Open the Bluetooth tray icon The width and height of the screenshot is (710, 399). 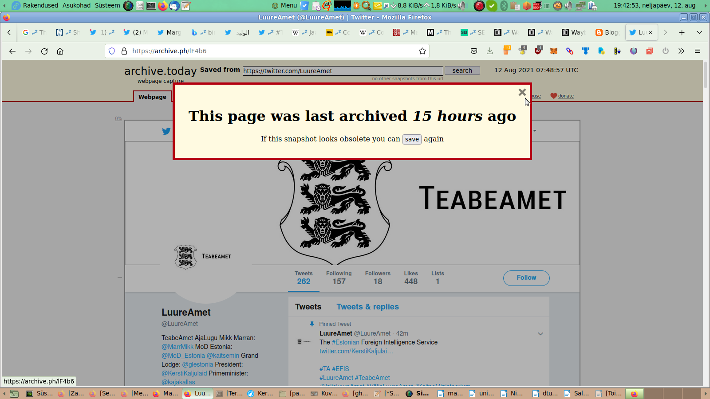[x=504, y=6]
